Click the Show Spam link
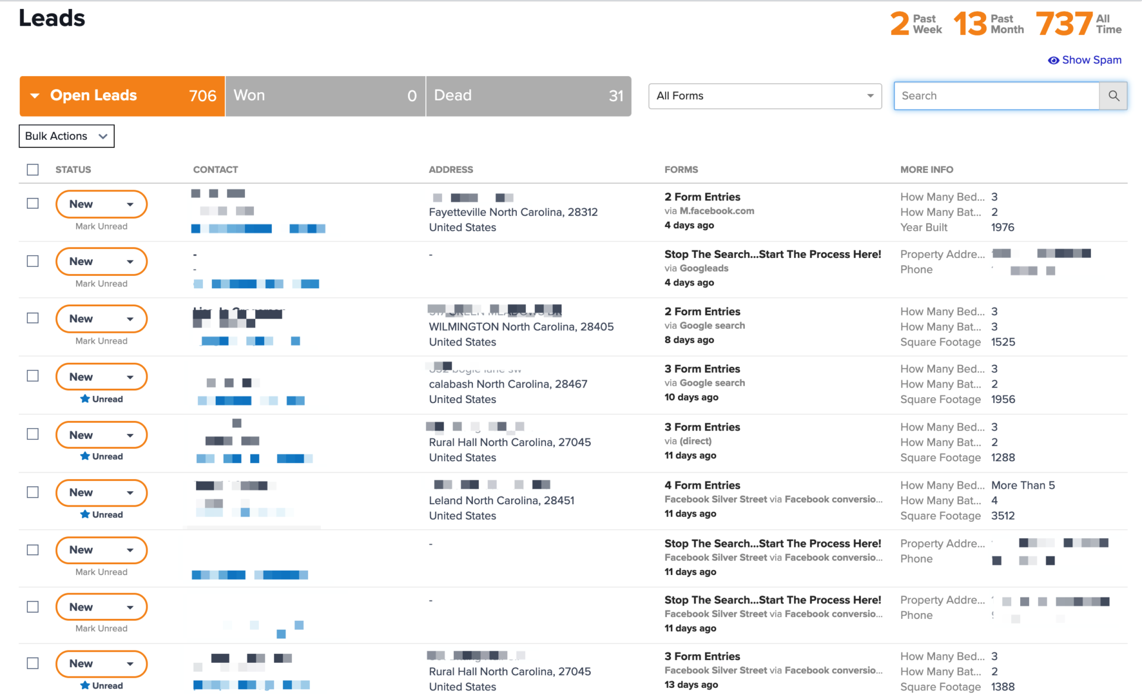Image resolution: width=1142 pixels, height=695 pixels. coord(1091,60)
